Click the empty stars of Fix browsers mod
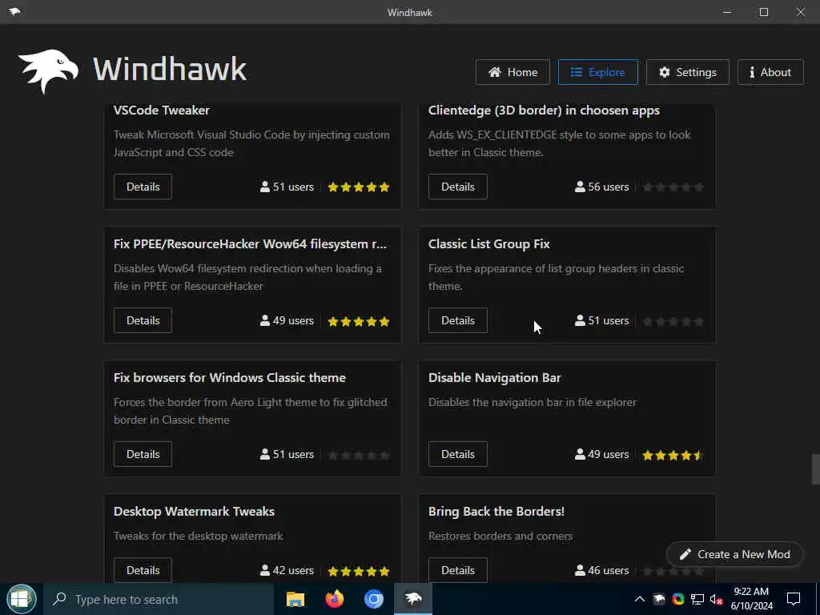Viewport: 820px width, 615px height. click(359, 455)
